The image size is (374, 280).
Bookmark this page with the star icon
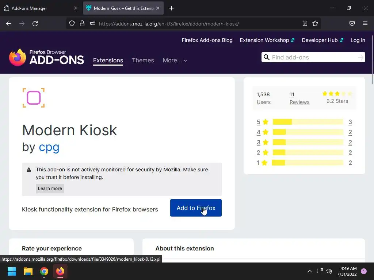(315, 23)
